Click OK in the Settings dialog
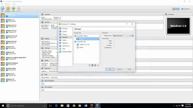This screenshot has width=193, height=108. click(110, 69)
